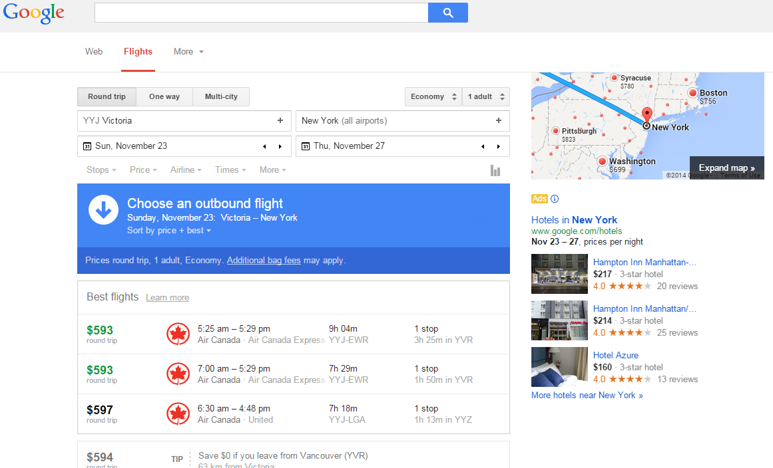Click the Additional bag fees link
This screenshot has width=773, height=468.
tap(264, 261)
